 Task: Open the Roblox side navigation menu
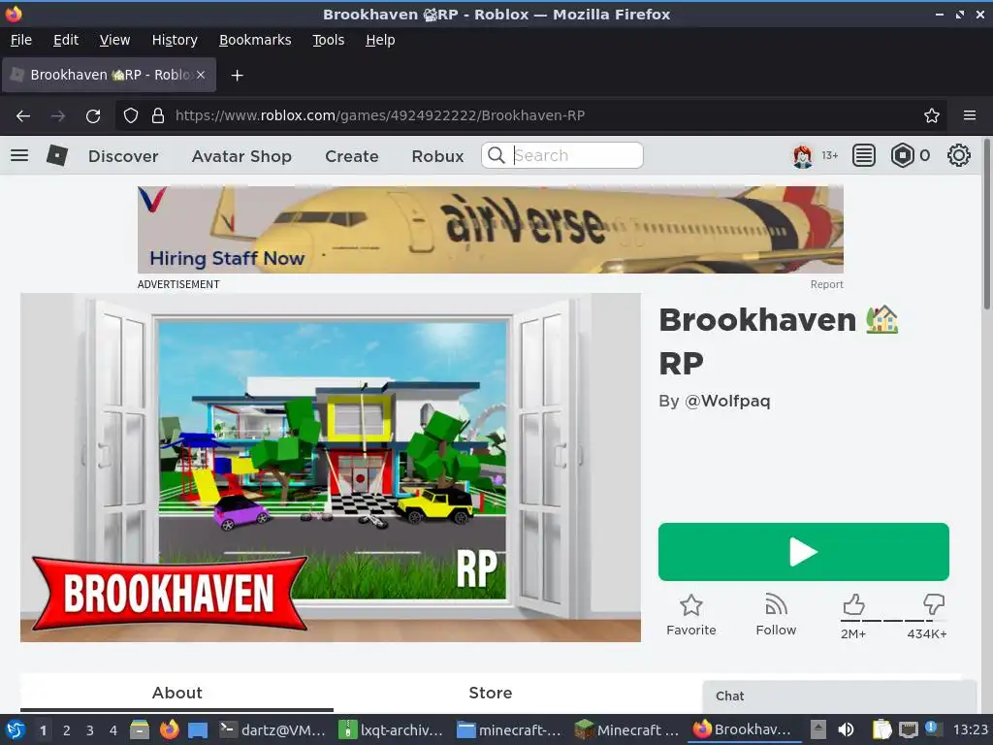pyautogui.click(x=19, y=155)
